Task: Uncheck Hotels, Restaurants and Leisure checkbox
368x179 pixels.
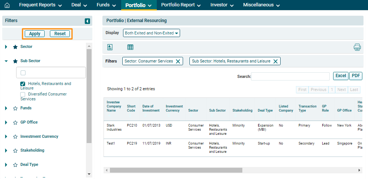Action: coord(23,84)
